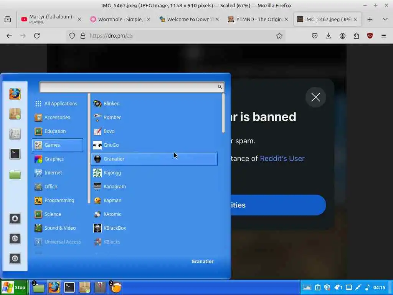This screenshot has width=393, height=295.
Task: Click the round X close button in image
Action: coord(316,97)
